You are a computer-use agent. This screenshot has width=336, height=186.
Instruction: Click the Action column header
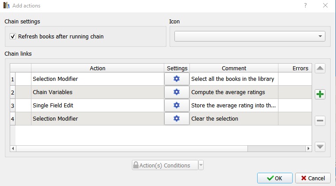click(97, 68)
